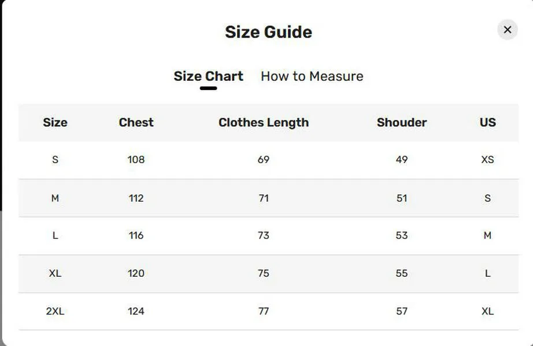Click chest value 108
The image size is (533, 346).
pos(136,160)
